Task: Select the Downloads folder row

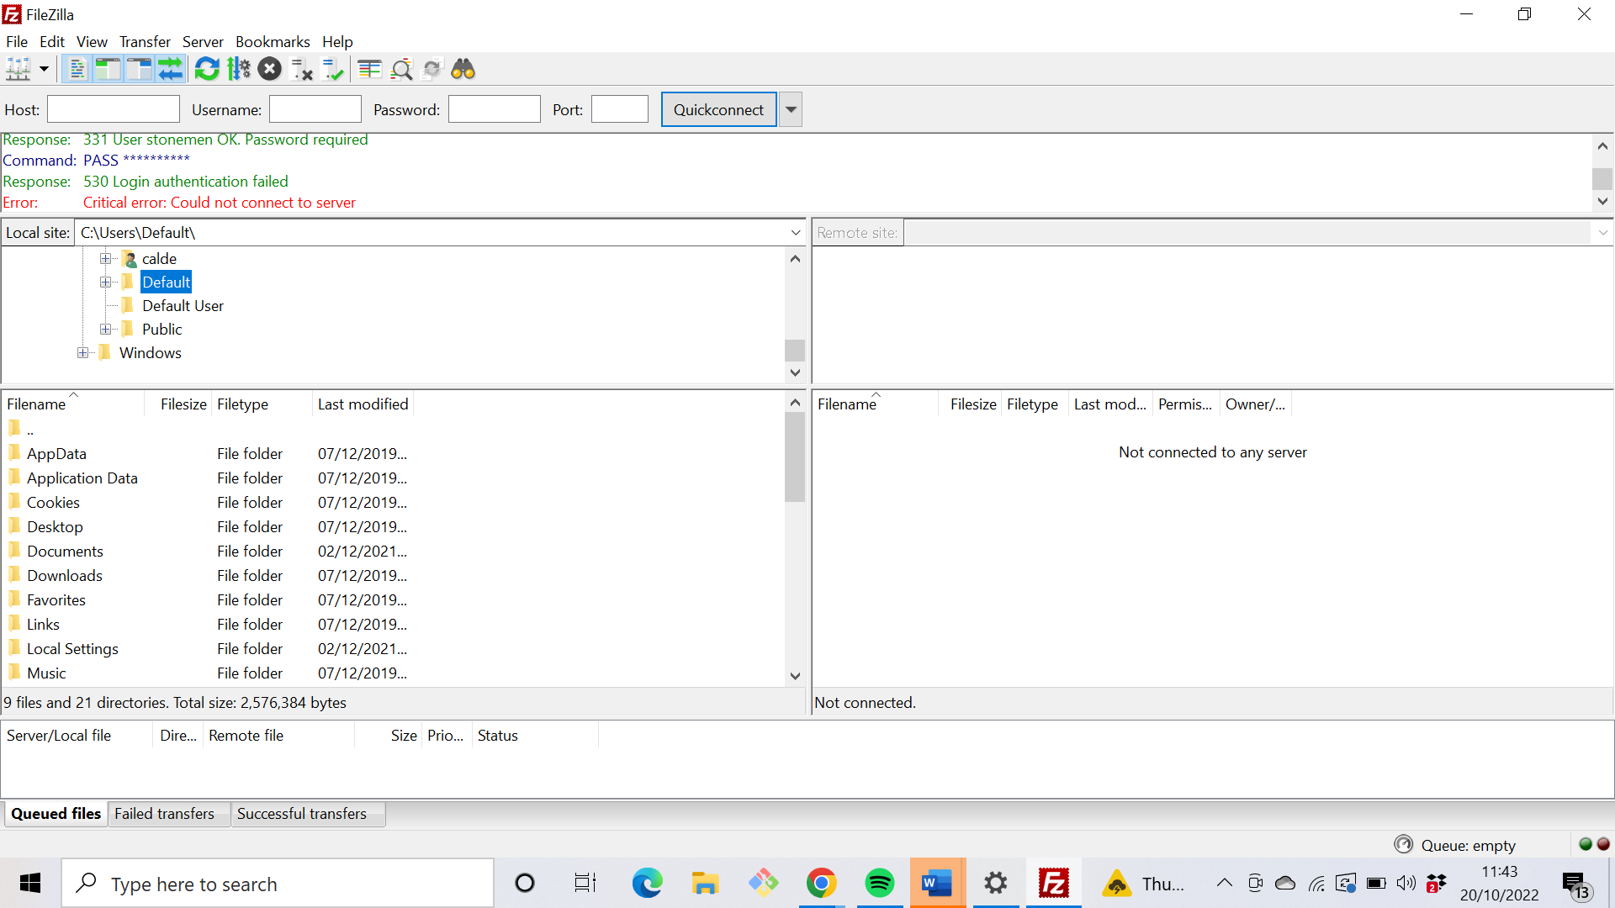Action: click(392, 576)
